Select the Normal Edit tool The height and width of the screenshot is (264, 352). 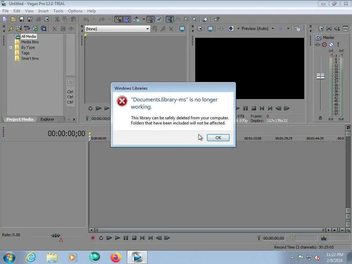pyautogui.click(x=170, y=20)
